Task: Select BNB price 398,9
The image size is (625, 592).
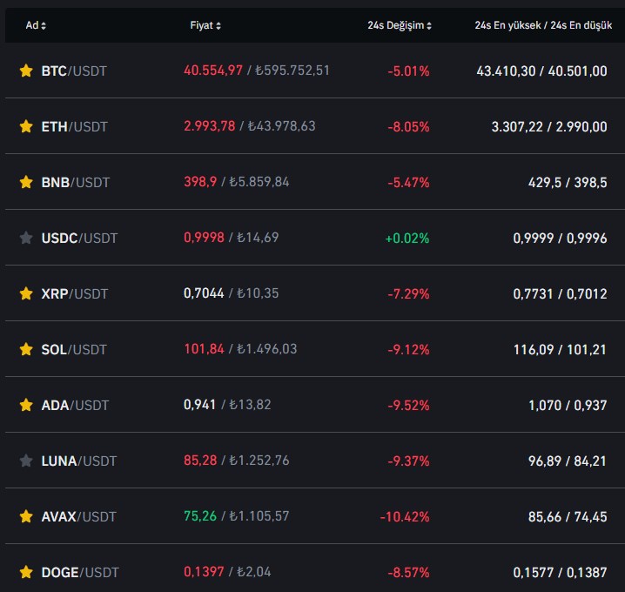Action: pyautogui.click(x=200, y=182)
